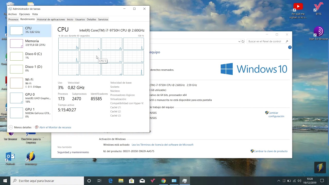Click the Cortana circle icon in taskbar
Screen dimensions: 329x185
pos(89,181)
